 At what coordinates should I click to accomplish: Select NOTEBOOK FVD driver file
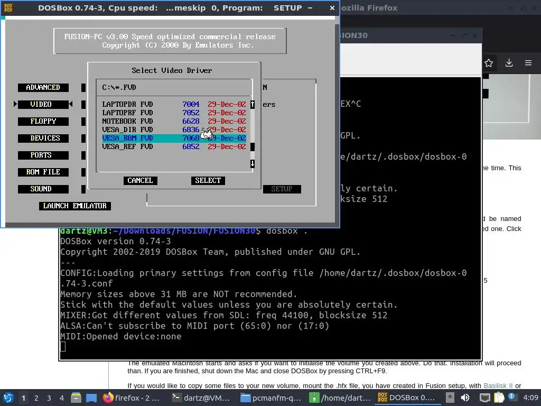pyautogui.click(x=174, y=121)
